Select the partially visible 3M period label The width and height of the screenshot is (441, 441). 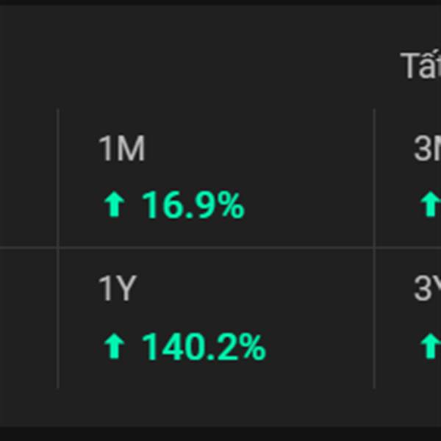click(427, 150)
